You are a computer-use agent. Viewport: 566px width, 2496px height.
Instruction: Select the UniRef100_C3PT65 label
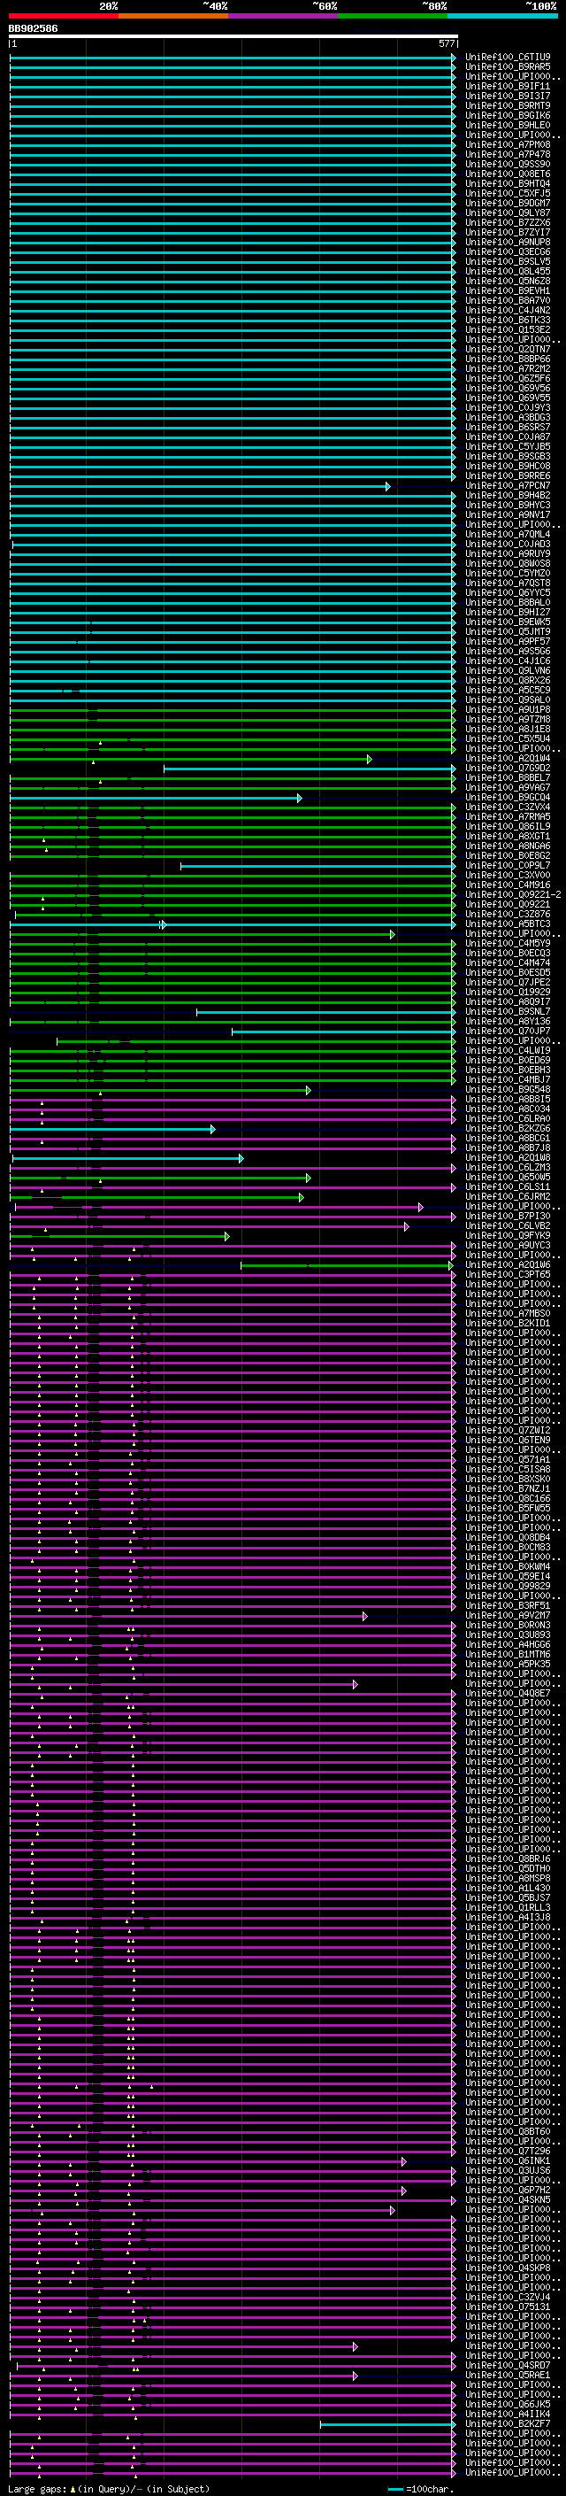point(507,1274)
